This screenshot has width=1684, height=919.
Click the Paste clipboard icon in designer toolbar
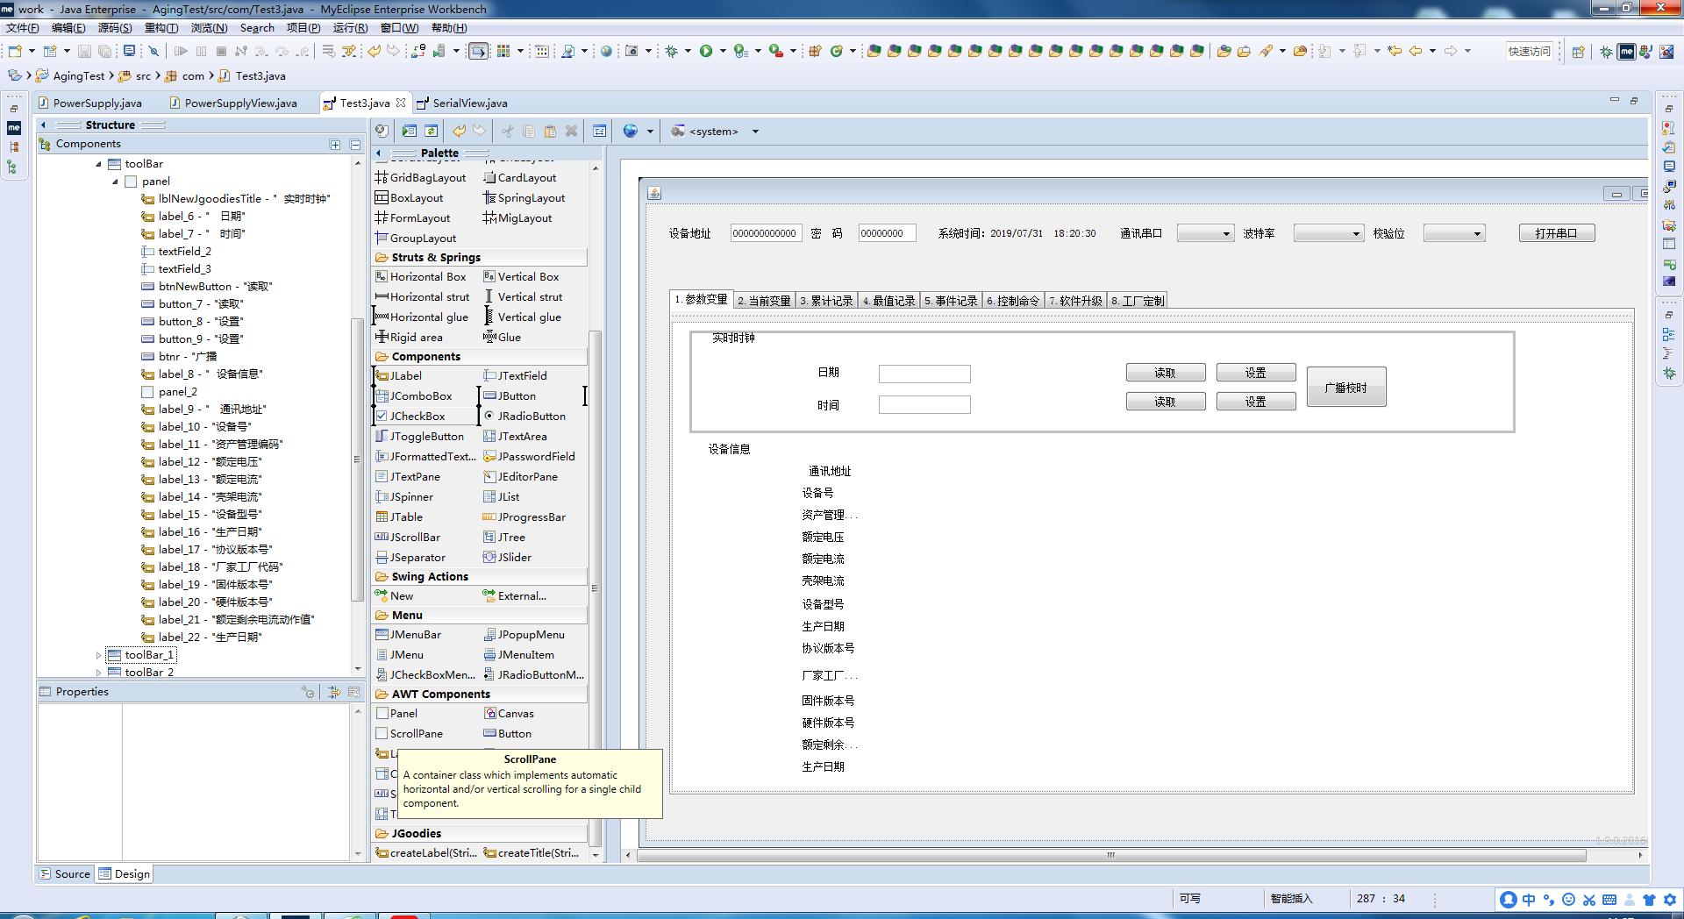(550, 131)
